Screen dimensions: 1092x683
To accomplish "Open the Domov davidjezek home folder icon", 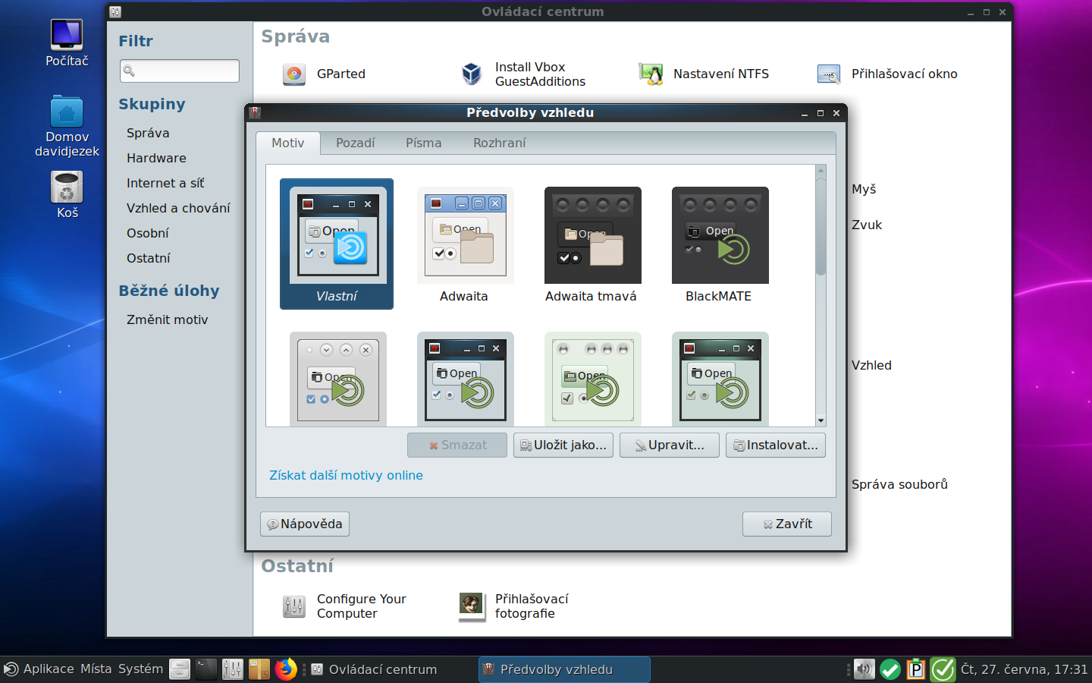I will [x=67, y=126].
